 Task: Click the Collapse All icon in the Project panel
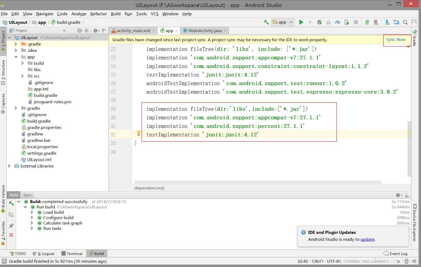(x=86, y=31)
